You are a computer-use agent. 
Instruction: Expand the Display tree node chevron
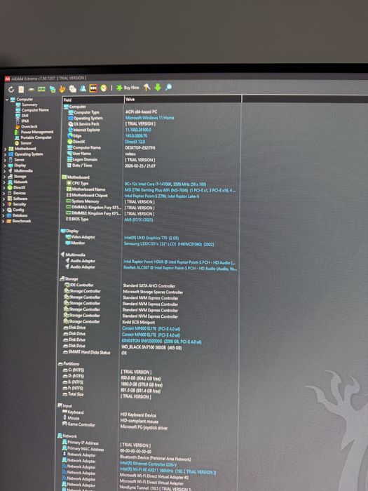pos(5,166)
